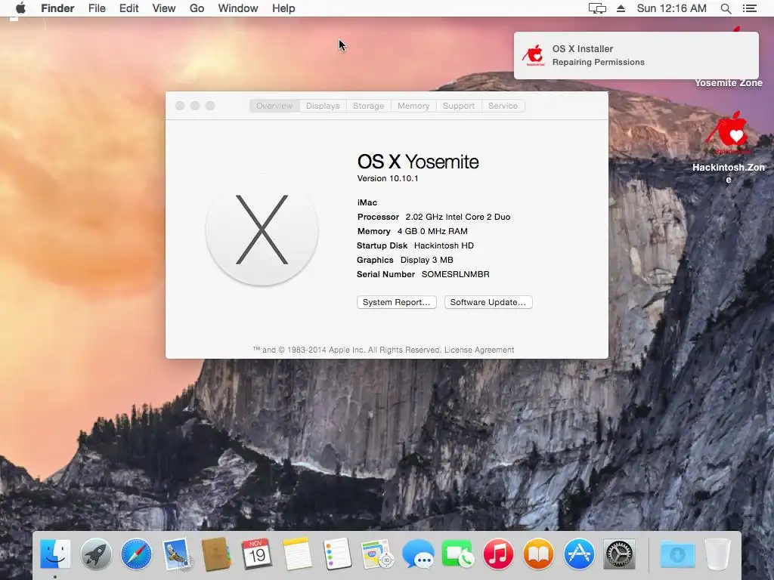This screenshot has height=580, width=774.
Task: Open the Edit menu
Action: click(128, 8)
